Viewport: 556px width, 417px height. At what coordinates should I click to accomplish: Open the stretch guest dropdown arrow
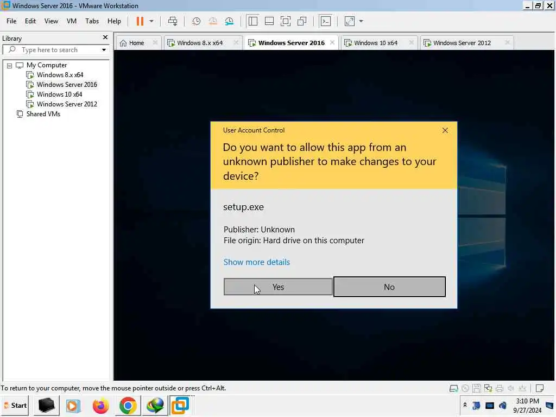click(x=361, y=21)
